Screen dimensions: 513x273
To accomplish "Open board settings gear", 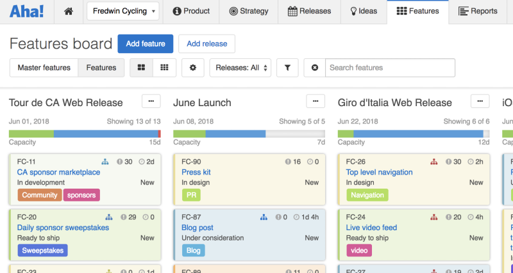I will tap(193, 68).
